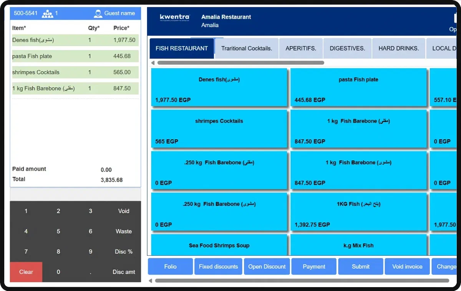Add Denes fish from the menu tiles

219,87
